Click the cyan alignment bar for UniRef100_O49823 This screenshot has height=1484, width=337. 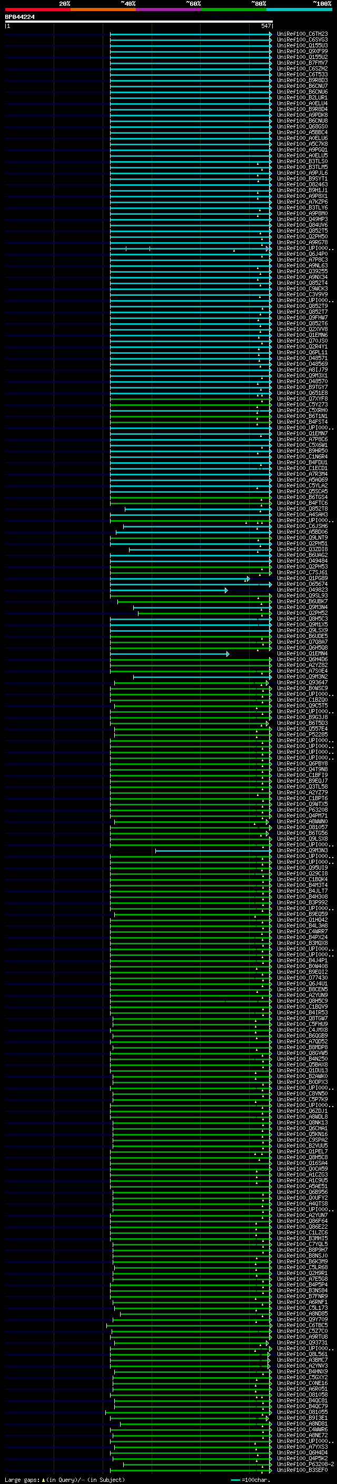tap(169, 590)
